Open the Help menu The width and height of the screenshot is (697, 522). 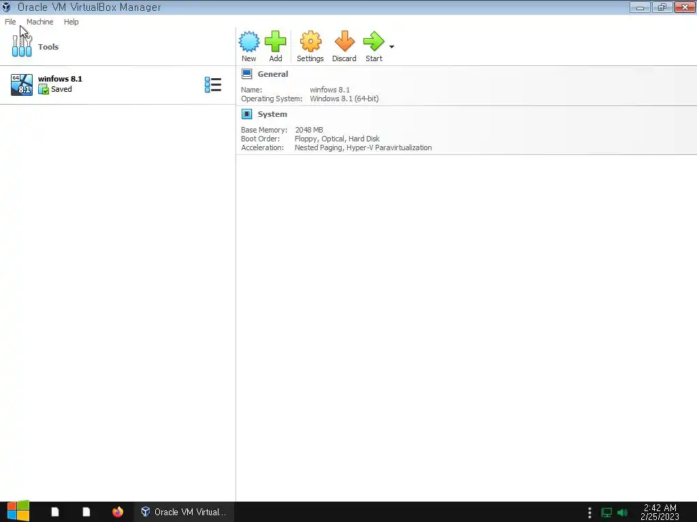(x=71, y=22)
